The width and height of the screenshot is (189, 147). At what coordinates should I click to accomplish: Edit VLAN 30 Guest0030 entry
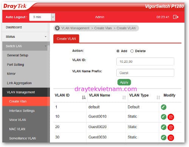(x=164, y=138)
